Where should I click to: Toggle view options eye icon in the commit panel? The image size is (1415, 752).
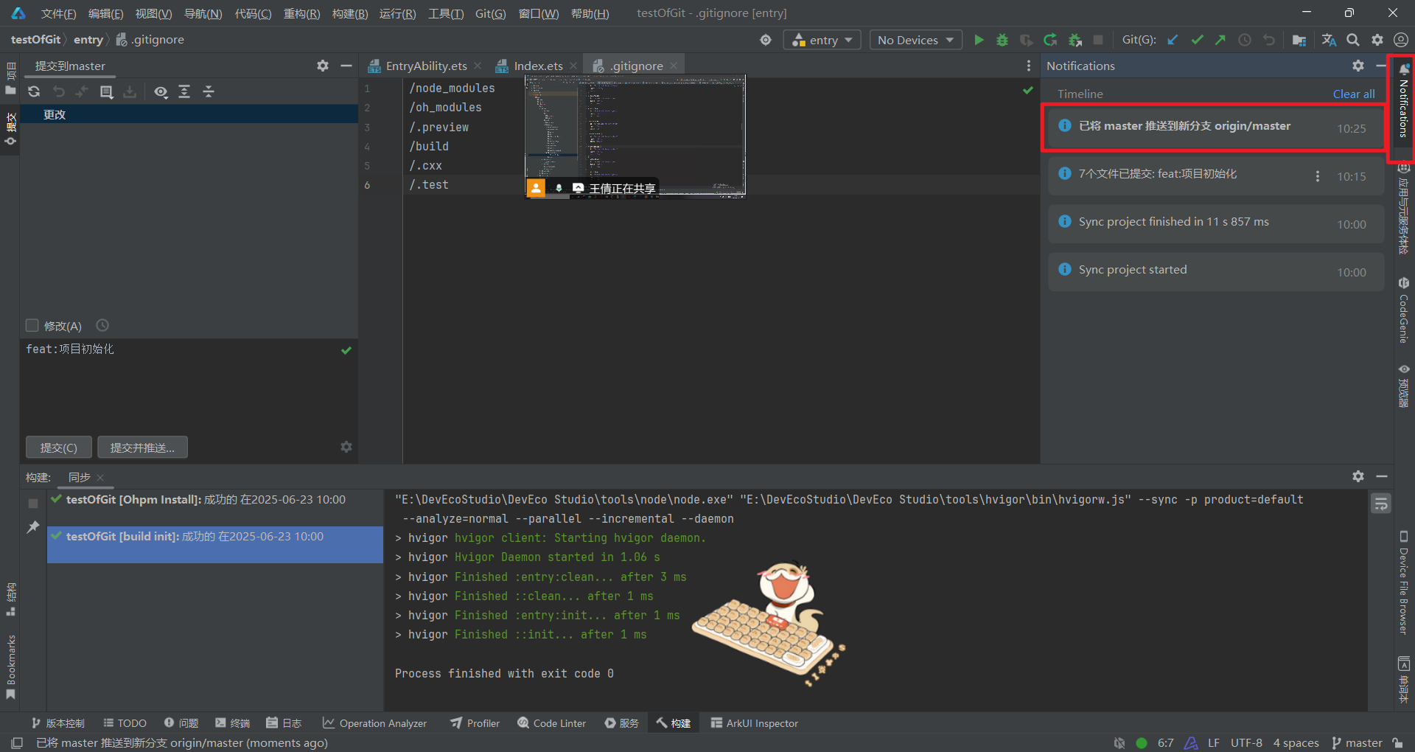pos(161,91)
